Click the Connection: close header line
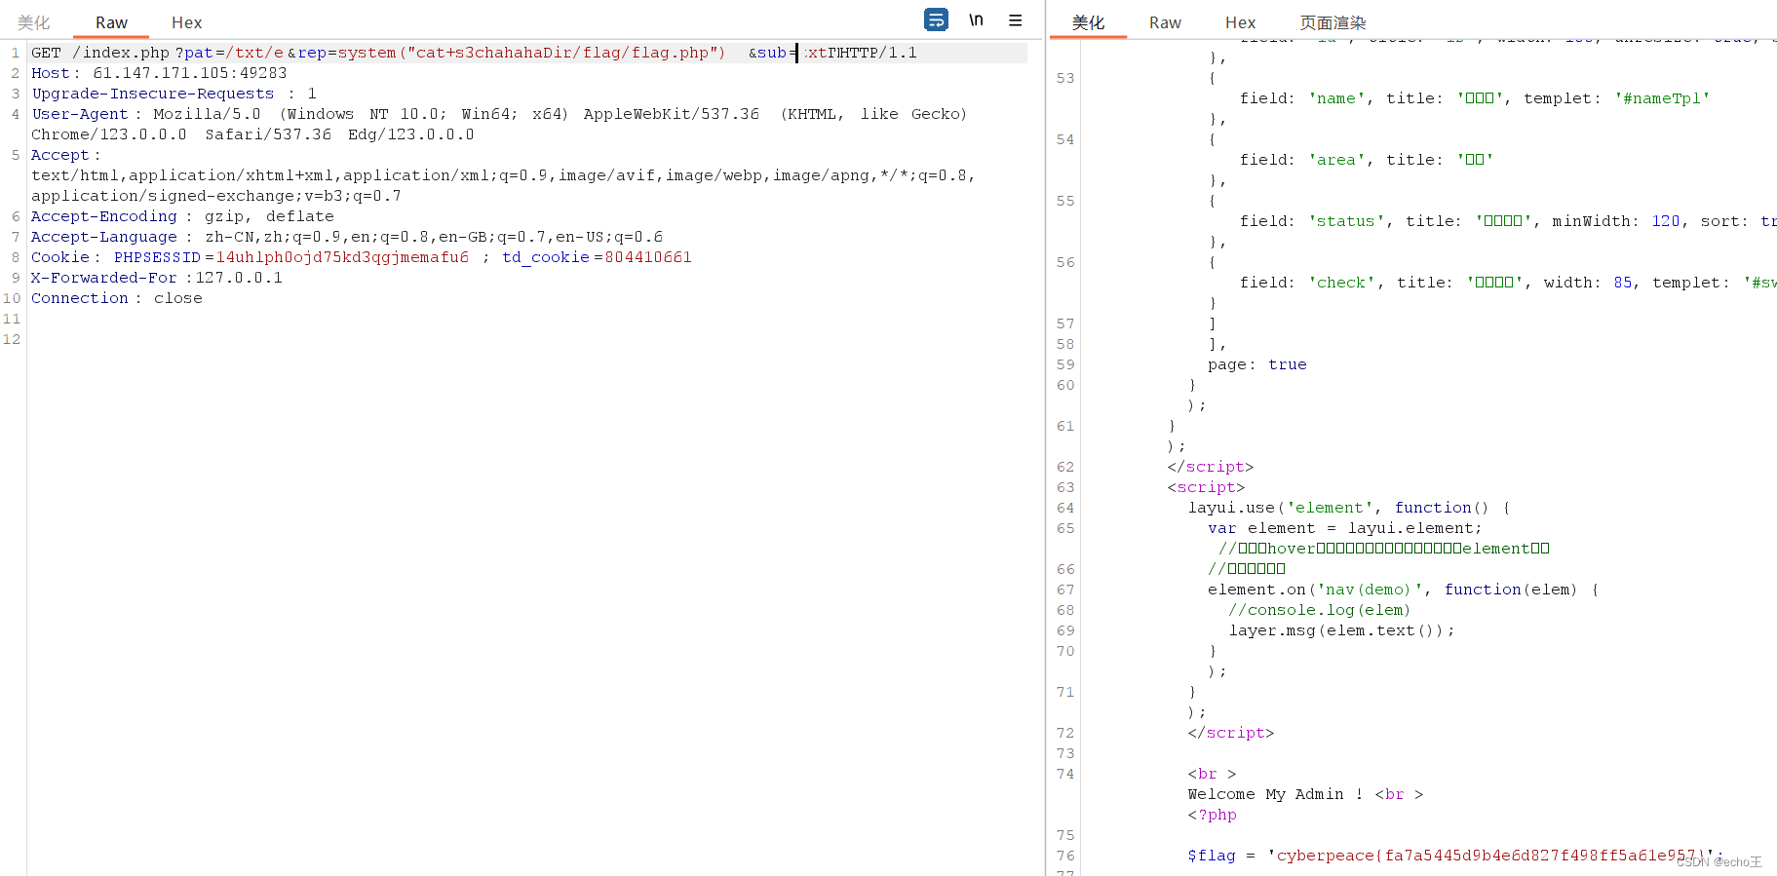 pyautogui.click(x=117, y=298)
